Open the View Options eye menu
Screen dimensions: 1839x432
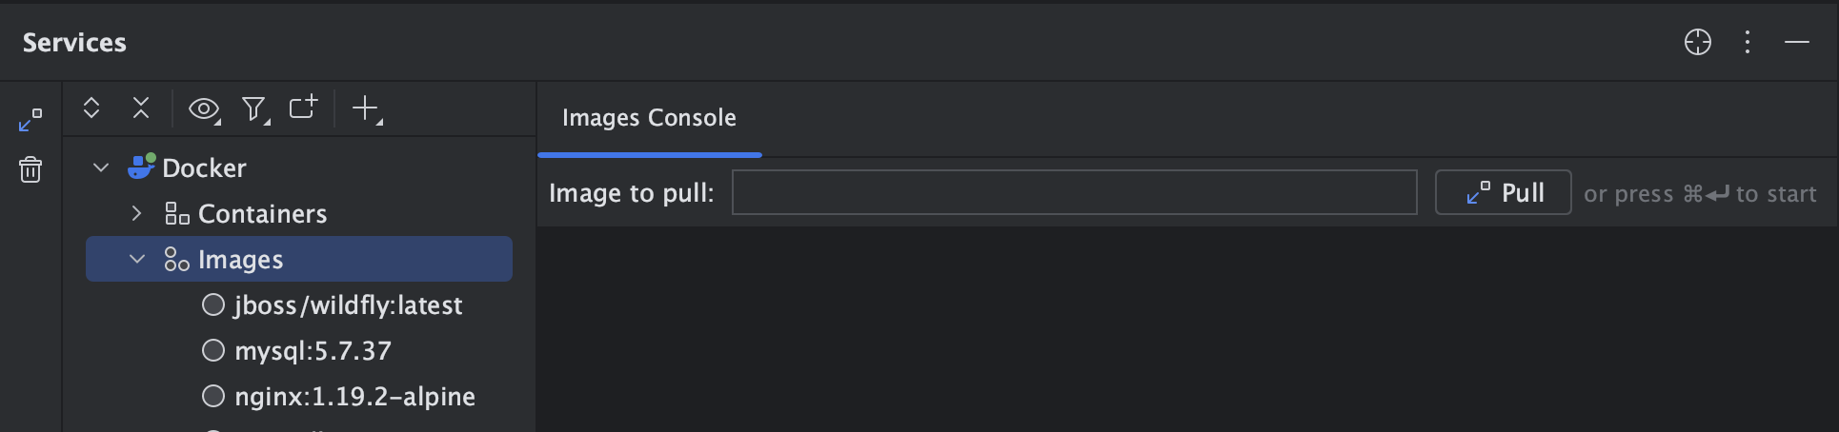[203, 109]
